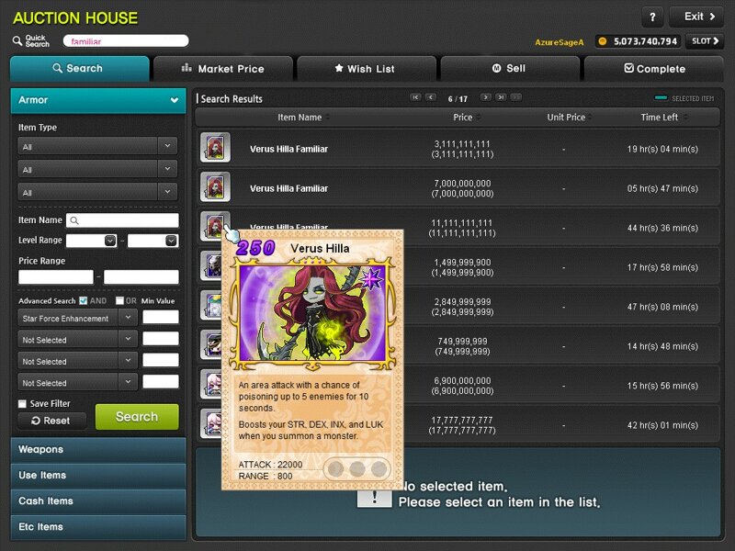Click the exclamation notice icon
This screenshot has height=551, width=735.
pos(375,498)
